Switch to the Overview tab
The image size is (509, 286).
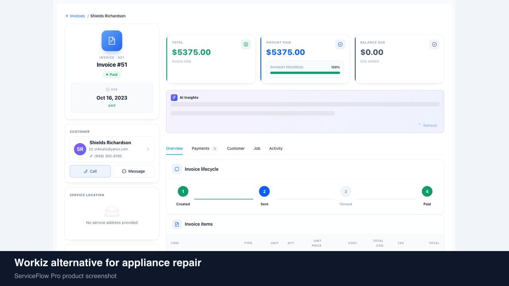[174, 149]
